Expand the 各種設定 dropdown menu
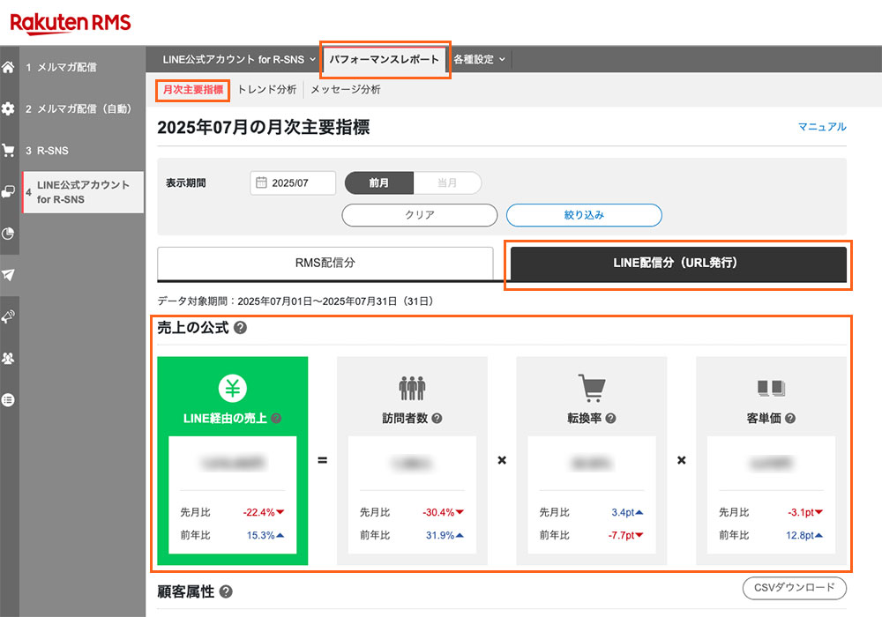Screen dimensions: 882x617 479,59
